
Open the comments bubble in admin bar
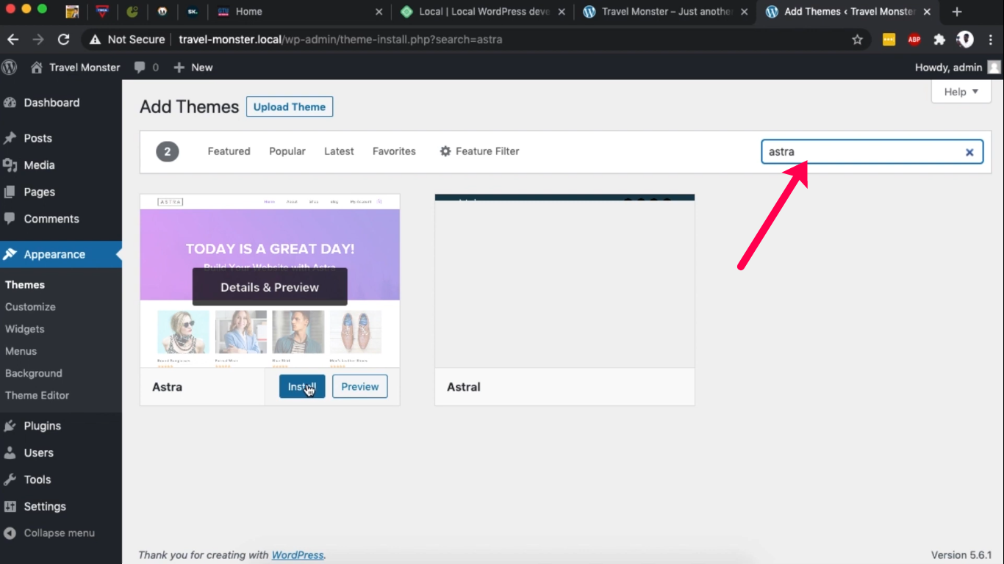click(146, 68)
